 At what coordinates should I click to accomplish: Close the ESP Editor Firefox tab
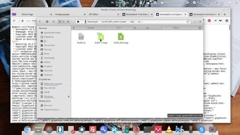coord(118,14)
